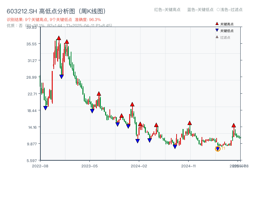Click the rightmost red triangle marker
Screen dimensions: 267x200
pyautogui.click(x=234, y=126)
